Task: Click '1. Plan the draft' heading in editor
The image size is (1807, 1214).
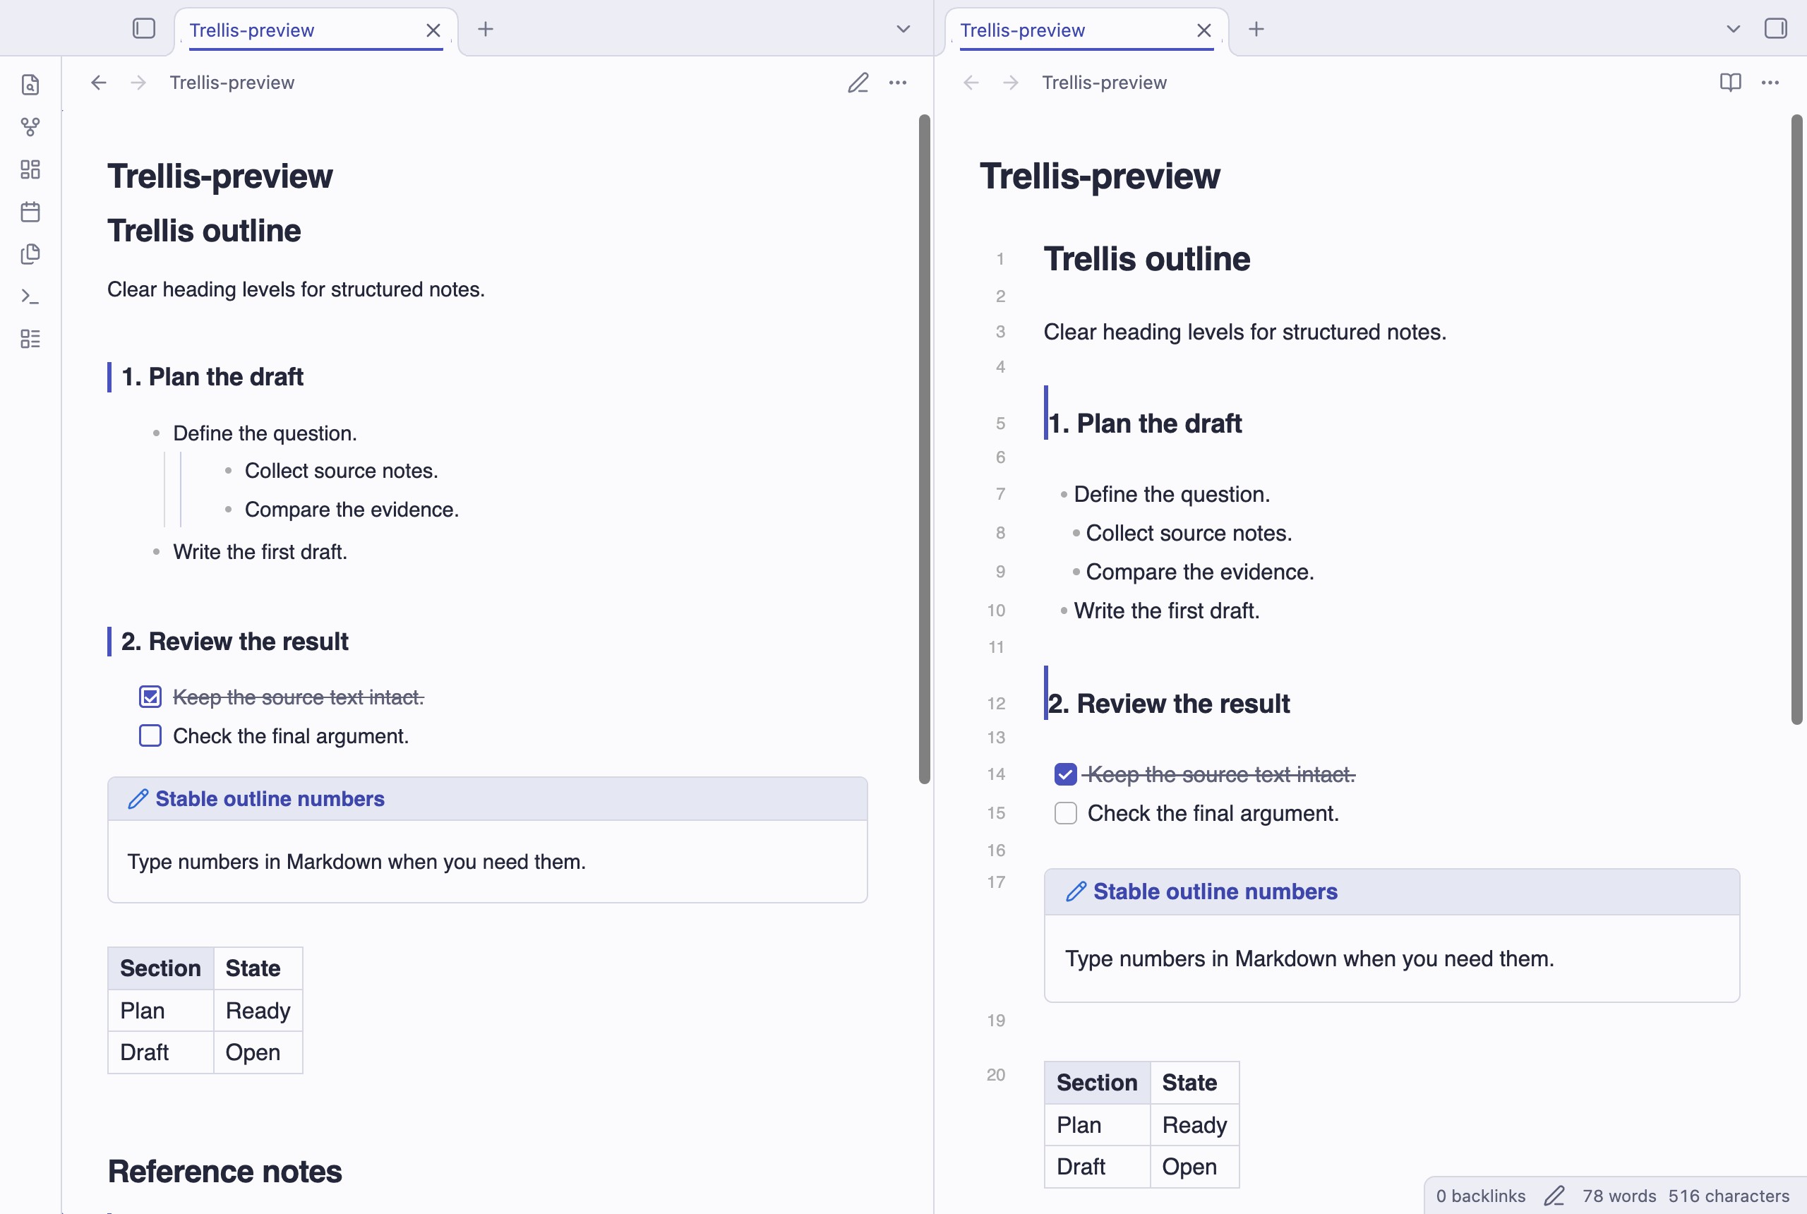Action: coord(1145,423)
